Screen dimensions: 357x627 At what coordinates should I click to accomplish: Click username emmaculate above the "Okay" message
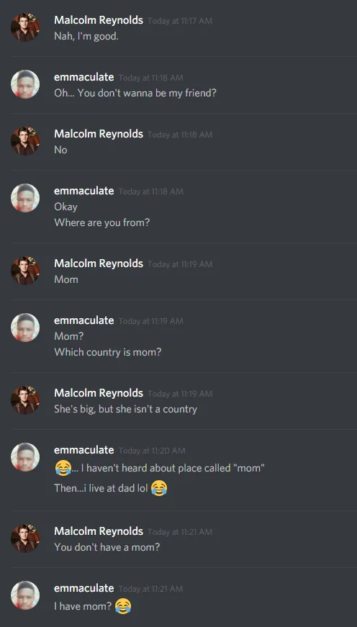point(84,191)
